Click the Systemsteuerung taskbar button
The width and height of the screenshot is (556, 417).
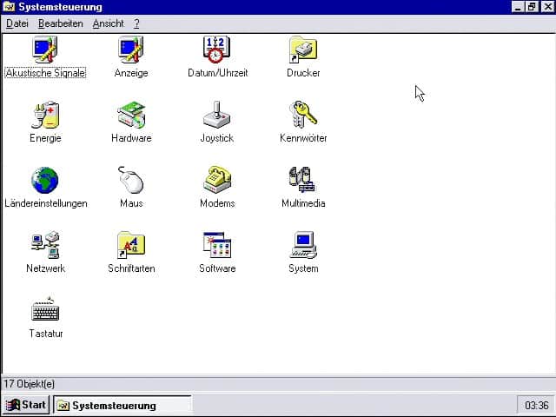click(122, 405)
